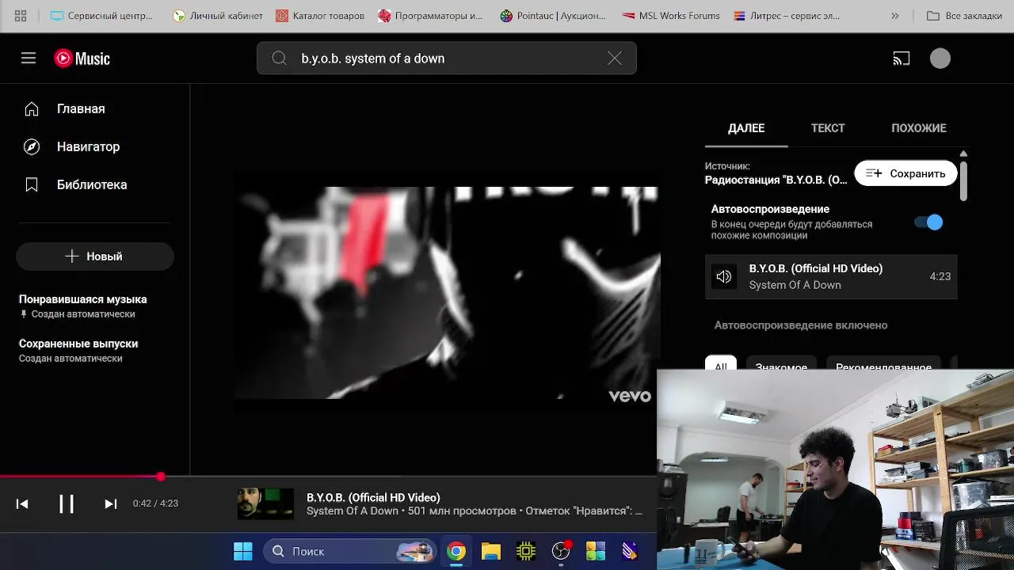Click the music video player area
This screenshot has width=1014, height=570.
click(x=448, y=293)
